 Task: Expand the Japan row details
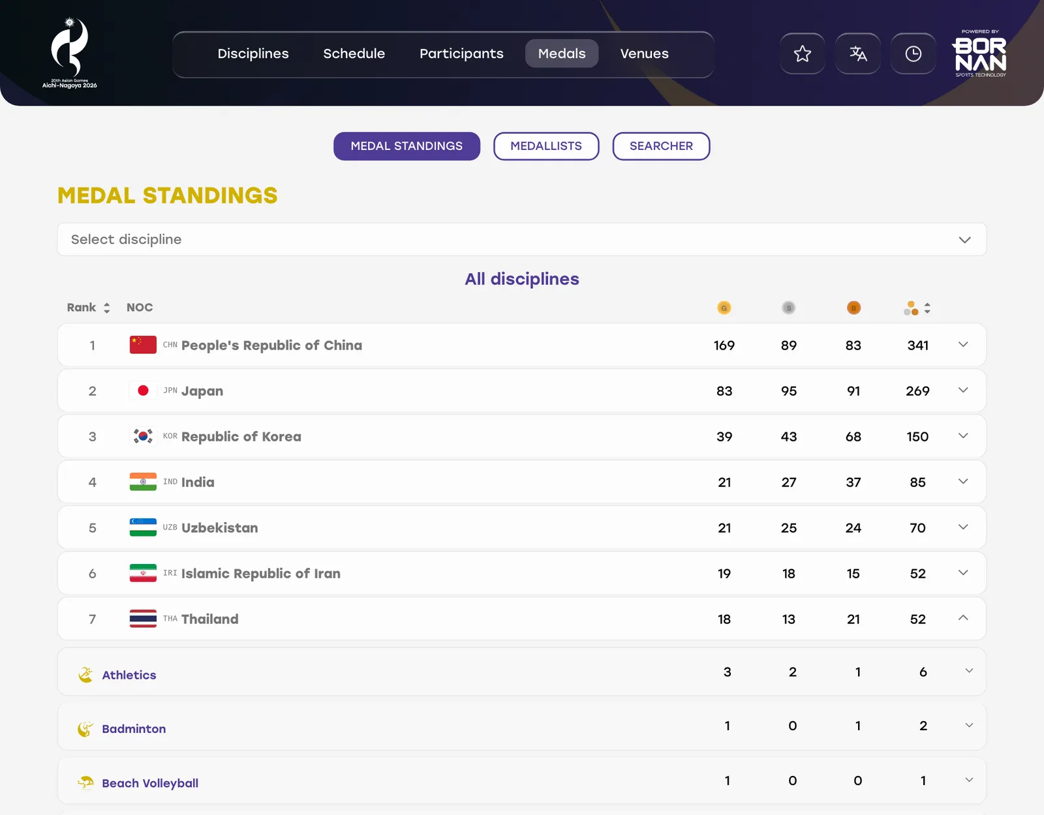point(963,391)
